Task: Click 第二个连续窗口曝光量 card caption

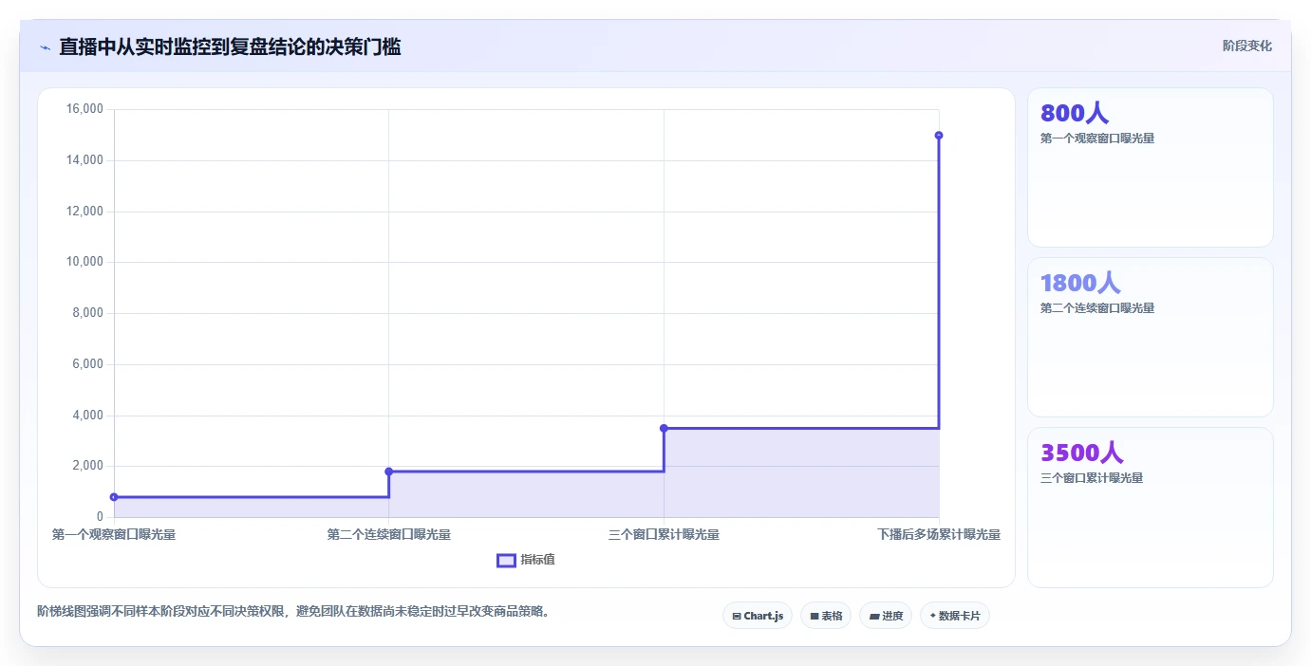Action: [x=1096, y=308]
